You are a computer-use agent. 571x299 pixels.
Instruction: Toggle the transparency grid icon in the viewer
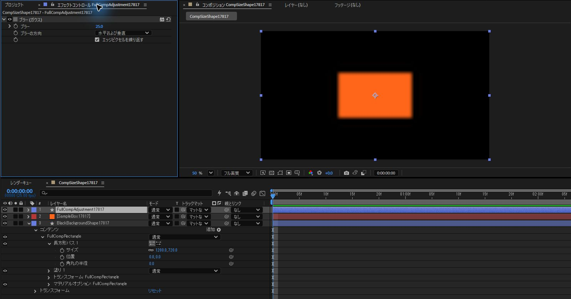(x=272, y=173)
